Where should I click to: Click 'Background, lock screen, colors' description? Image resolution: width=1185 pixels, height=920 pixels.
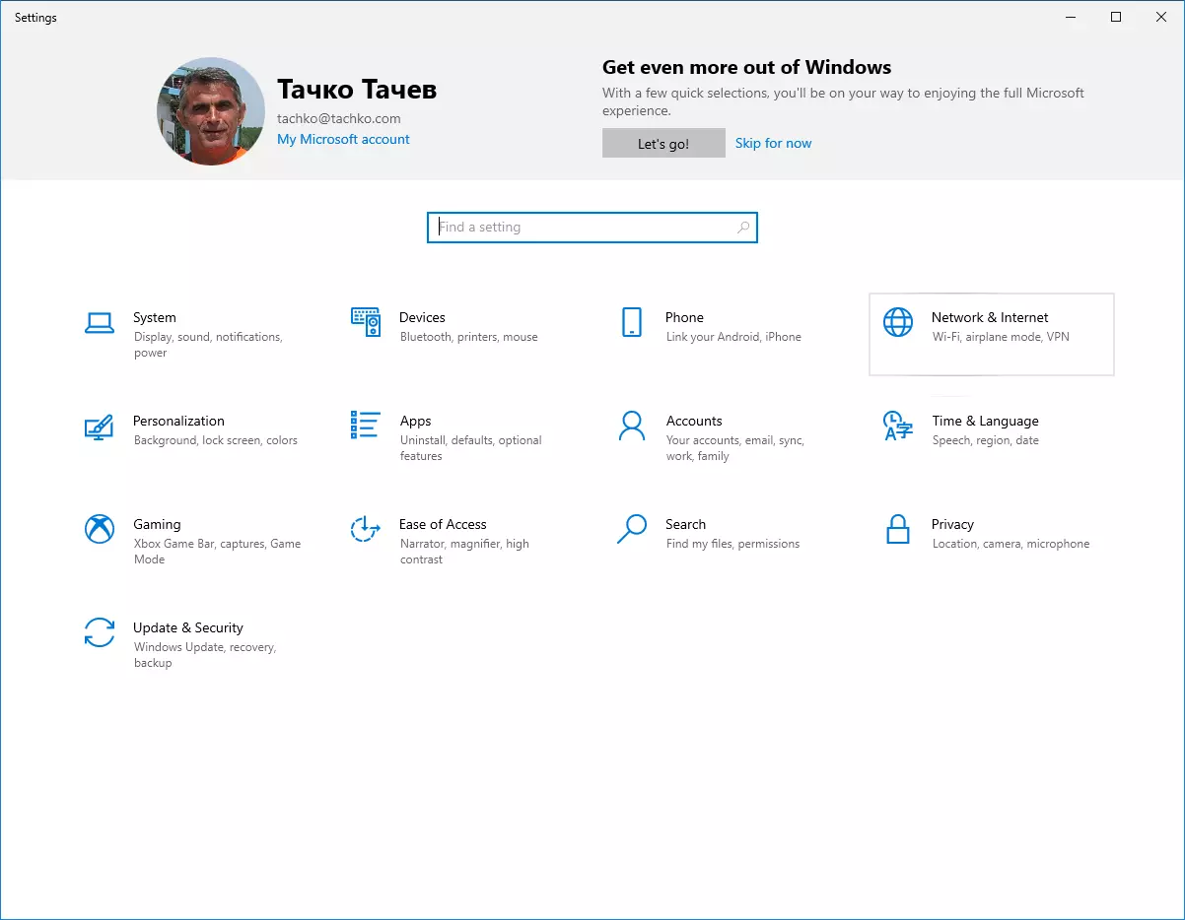point(216,440)
